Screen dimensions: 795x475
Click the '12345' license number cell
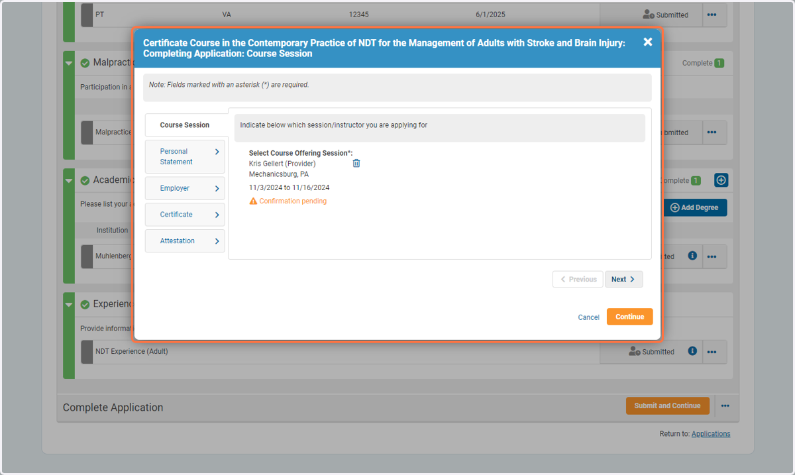point(359,14)
